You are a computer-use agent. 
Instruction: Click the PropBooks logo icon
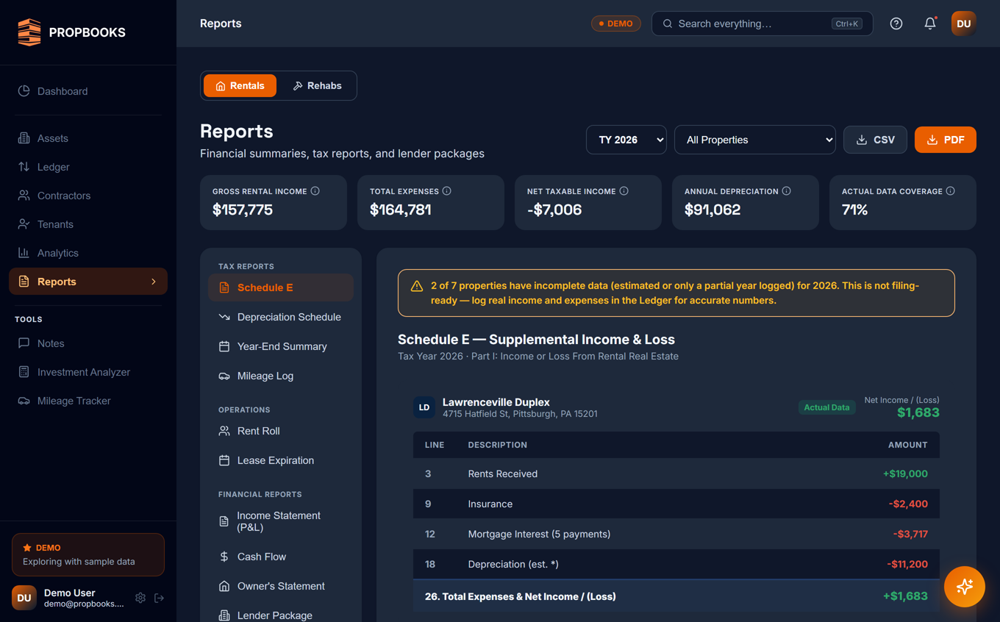point(29,32)
